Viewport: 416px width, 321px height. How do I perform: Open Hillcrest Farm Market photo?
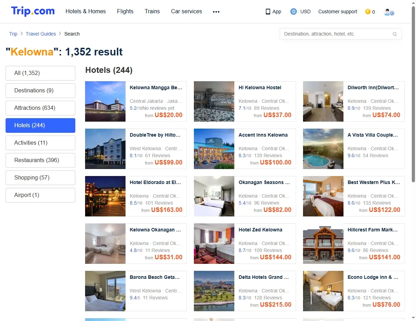pyautogui.click(x=323, y=244)
